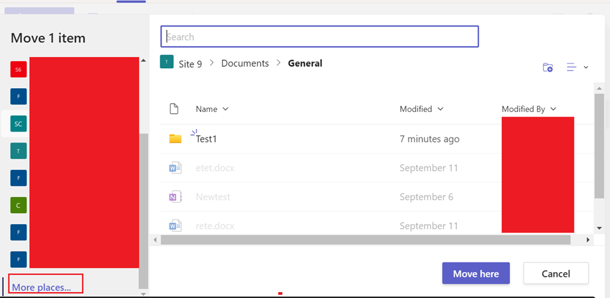The height and width of the screenshot is (298, 610).
Task: Select the rete.docx file name
Action: tap(215, 225)
